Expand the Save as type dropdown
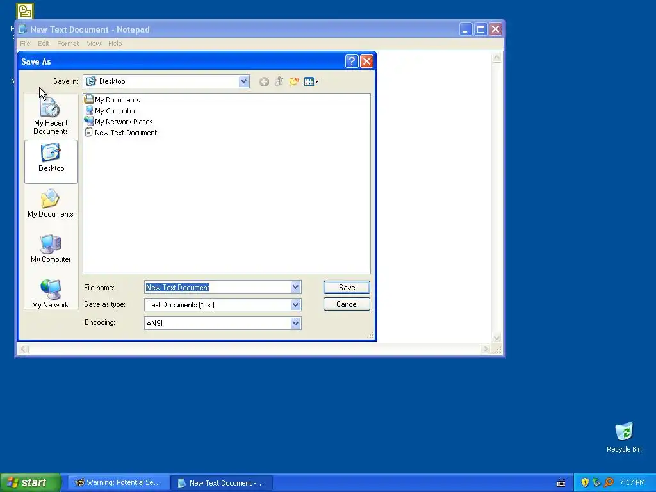This screenshot has width=656, height=492. click(x=296, y=304)
